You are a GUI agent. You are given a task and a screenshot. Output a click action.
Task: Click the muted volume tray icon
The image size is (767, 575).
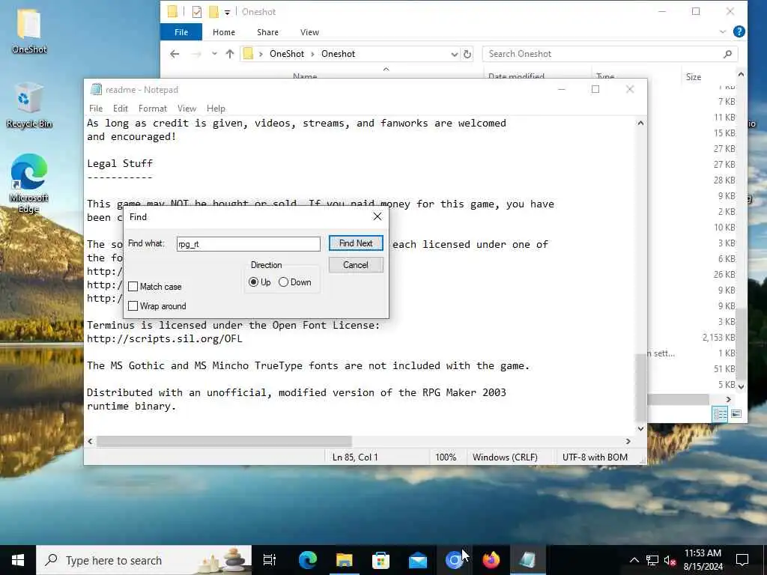[x=670, y=560]
